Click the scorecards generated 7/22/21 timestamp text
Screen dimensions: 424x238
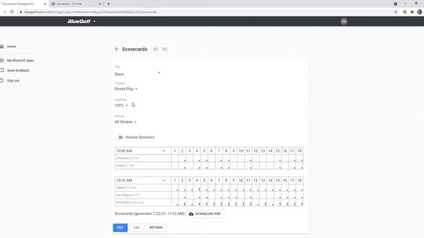[x=150, y=214]
